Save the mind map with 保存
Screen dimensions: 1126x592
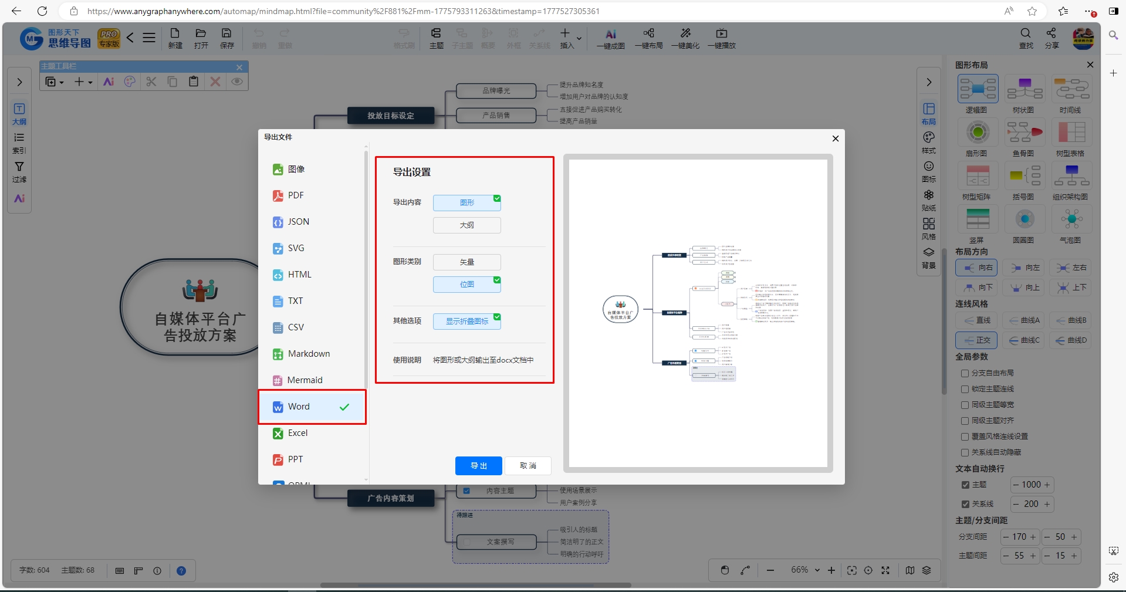pyautogui.click(x=226, y=38)
